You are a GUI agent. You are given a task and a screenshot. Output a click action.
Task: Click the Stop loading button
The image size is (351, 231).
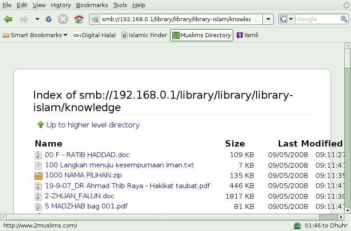click(x=63, y=19)
